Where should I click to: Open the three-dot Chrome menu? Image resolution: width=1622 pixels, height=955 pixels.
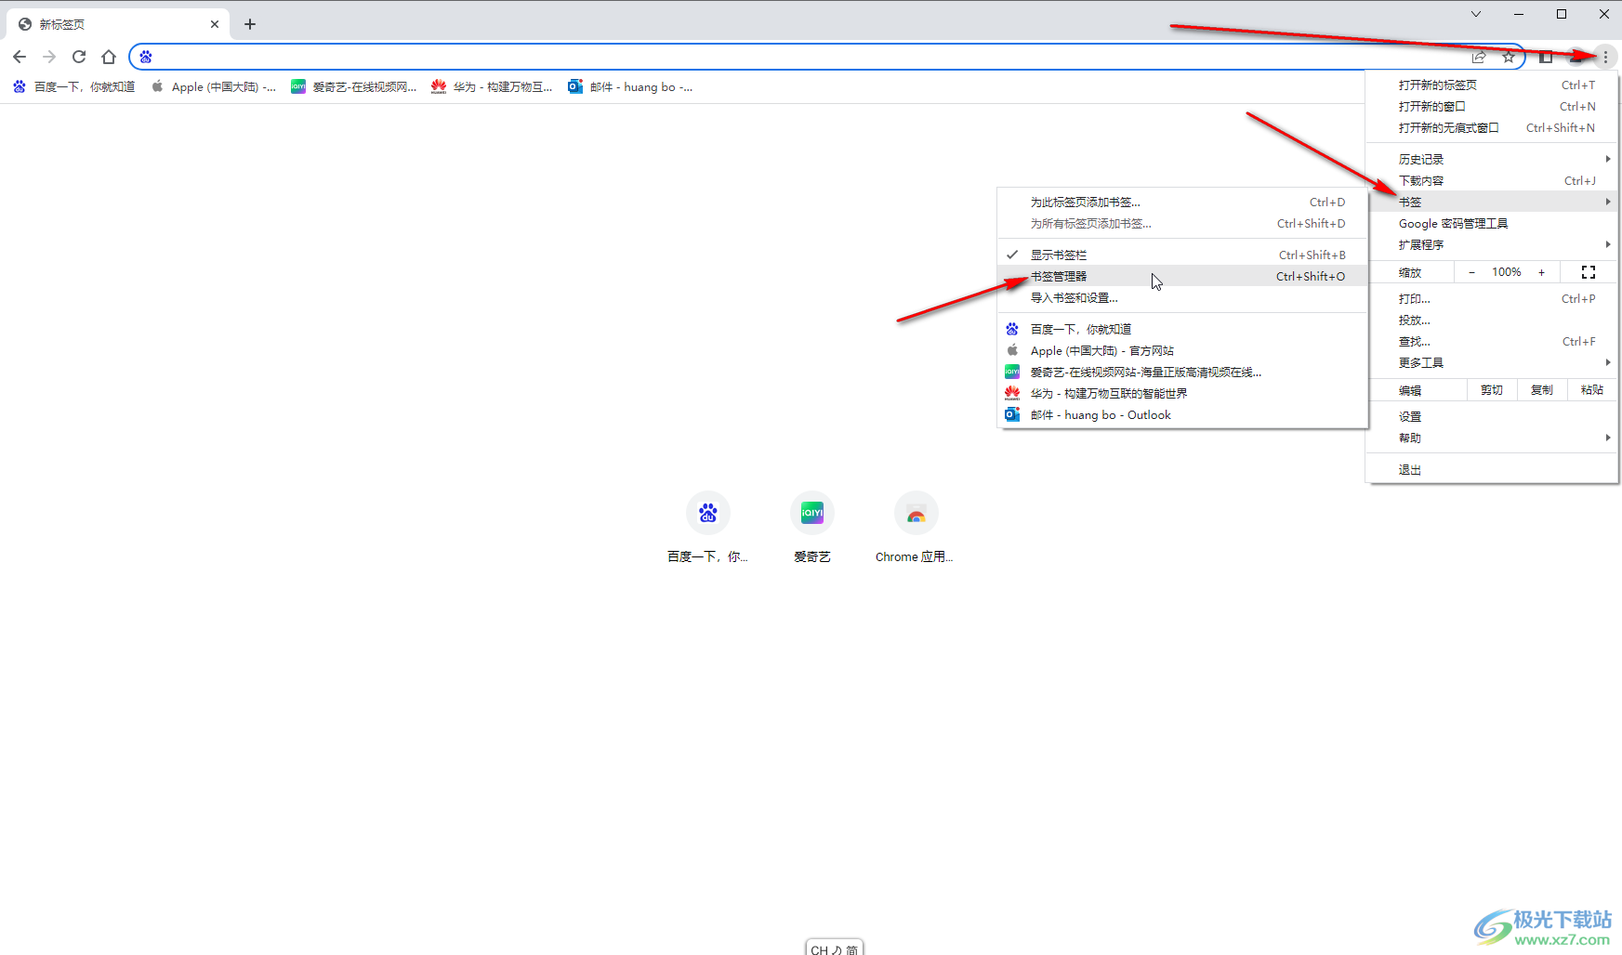(1605, 57)
